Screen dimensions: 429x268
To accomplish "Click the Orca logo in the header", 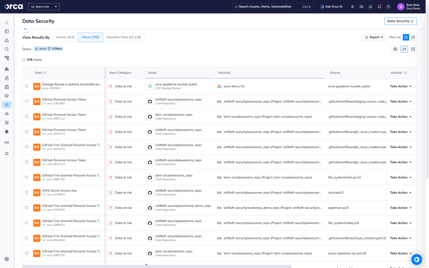I will coord(14,7).
